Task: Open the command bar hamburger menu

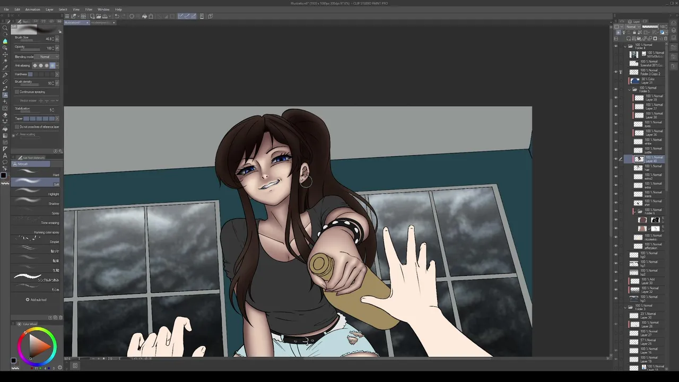Action: [x=67, y=16]
